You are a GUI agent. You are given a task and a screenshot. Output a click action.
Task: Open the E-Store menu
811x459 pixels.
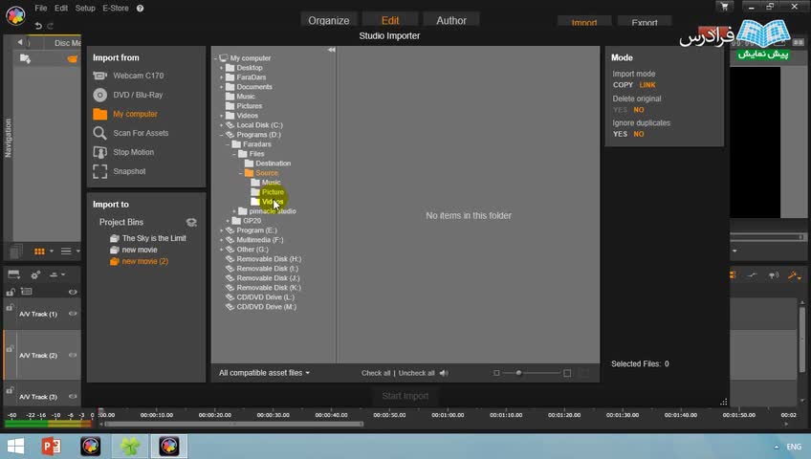pos(116,9)
